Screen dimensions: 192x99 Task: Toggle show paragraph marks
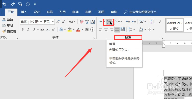[160, 22]
